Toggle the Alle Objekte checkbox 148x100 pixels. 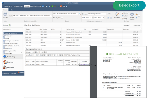[x=62, y=18]
